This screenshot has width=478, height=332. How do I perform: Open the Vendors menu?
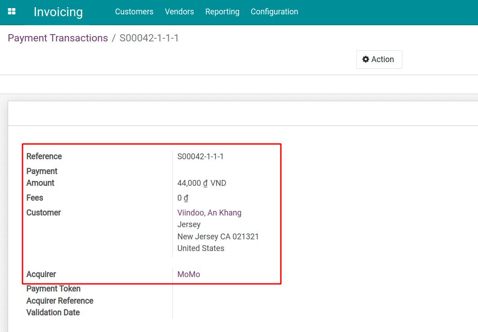pos(179,12)
